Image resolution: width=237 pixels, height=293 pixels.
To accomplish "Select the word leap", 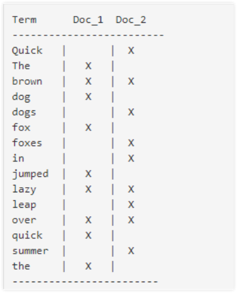I will click(24, 205).
